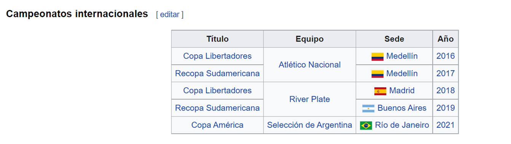Open the Selección de Argentina link

(310, 125)
